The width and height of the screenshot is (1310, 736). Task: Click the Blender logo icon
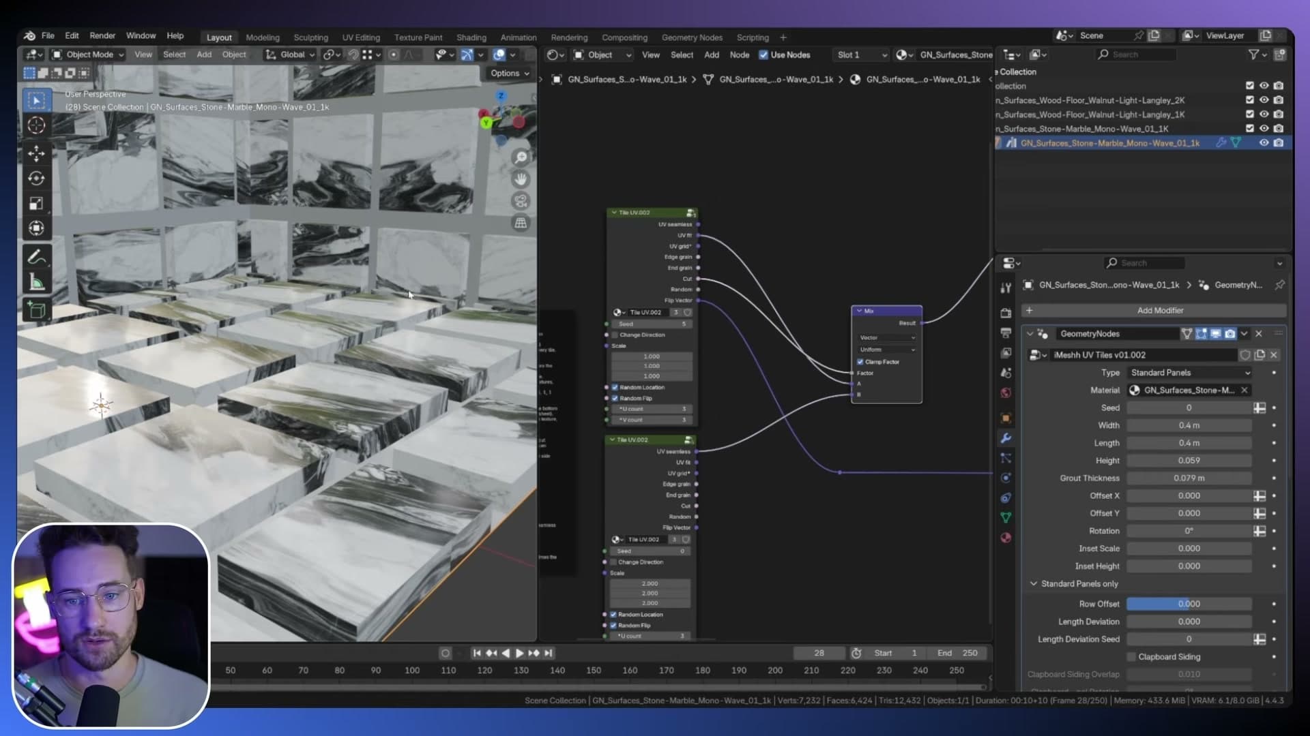(29, 35)
